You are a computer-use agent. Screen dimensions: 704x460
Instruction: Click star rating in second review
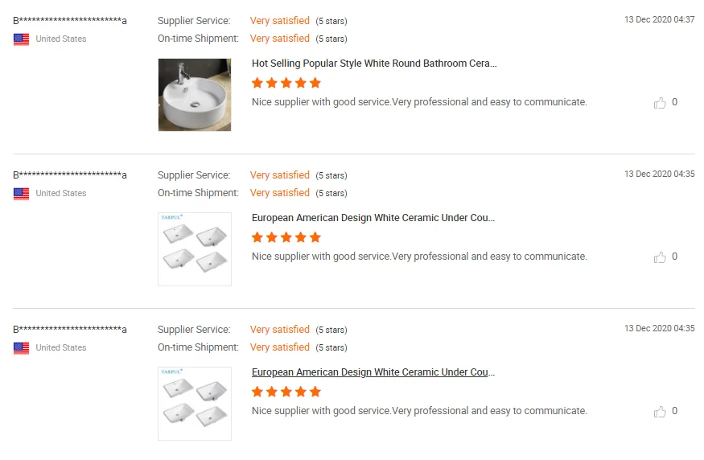click(x=286, y=237)
